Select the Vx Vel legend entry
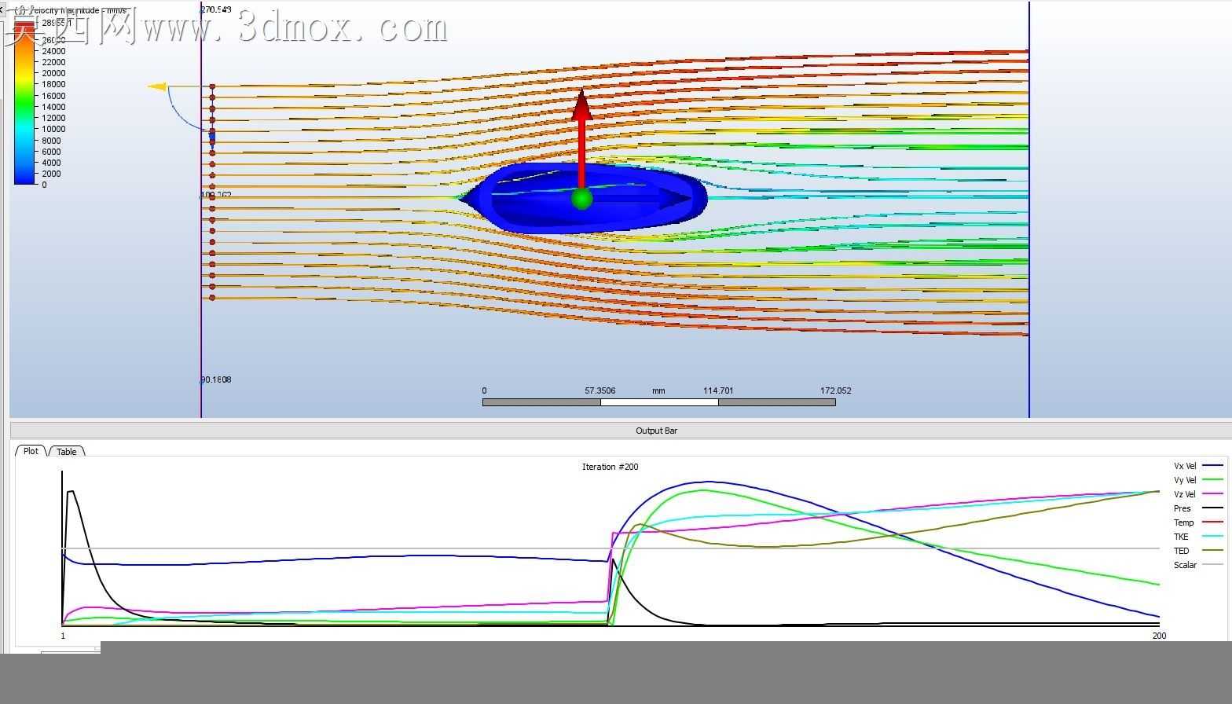Image resolution: width=1232 pixels, height=704 pixels. (1198, 466)
